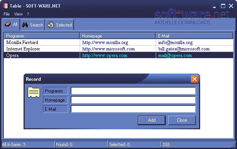Click the Close button in the Record dialog
Screen dimensions: 237x149
(x=182, y=120)
